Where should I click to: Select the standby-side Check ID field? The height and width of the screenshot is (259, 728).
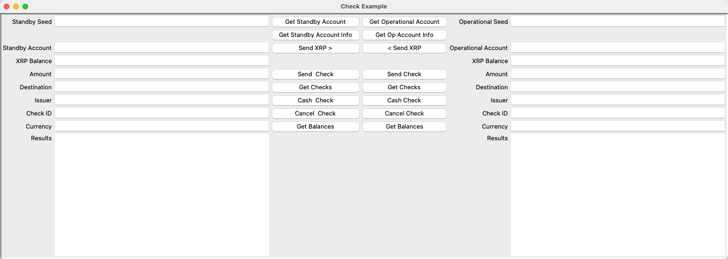[162, 113]
